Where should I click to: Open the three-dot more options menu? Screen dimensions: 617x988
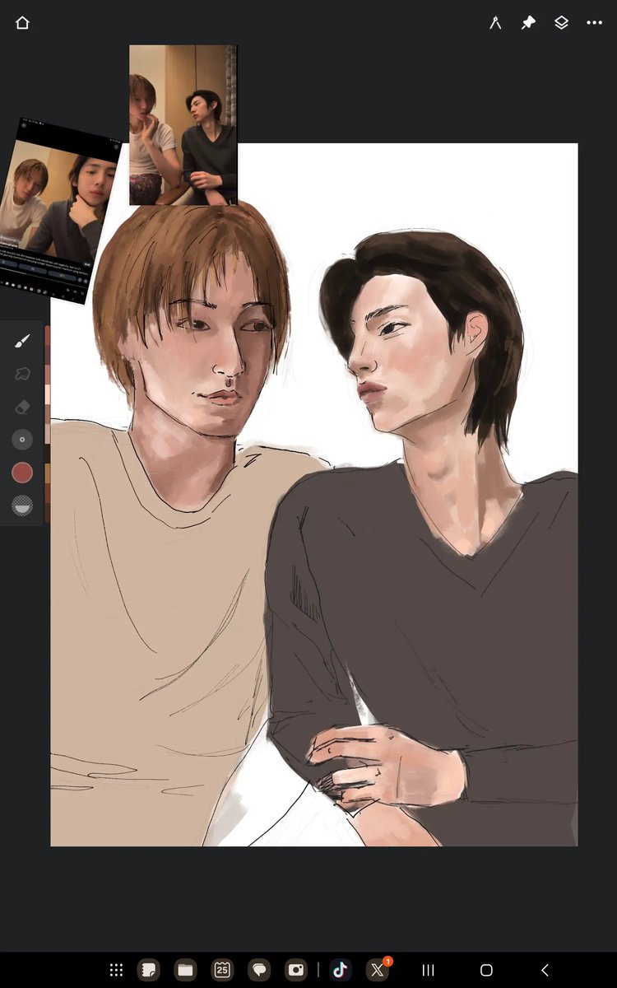point(594,23)
